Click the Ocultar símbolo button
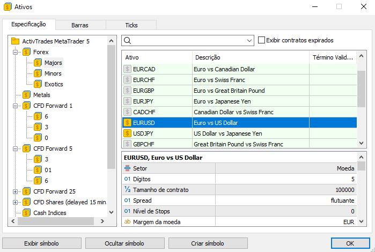375x252 pixels. pyautogui.click(x=124, y=243)
